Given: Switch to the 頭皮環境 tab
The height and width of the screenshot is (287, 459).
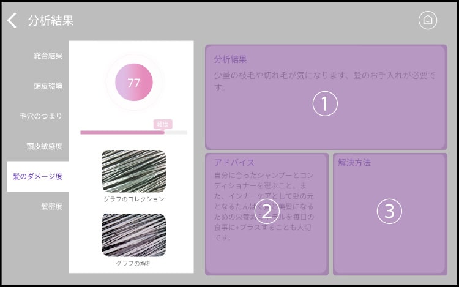Looking at the screenshot, I should [x=48, y=86].
